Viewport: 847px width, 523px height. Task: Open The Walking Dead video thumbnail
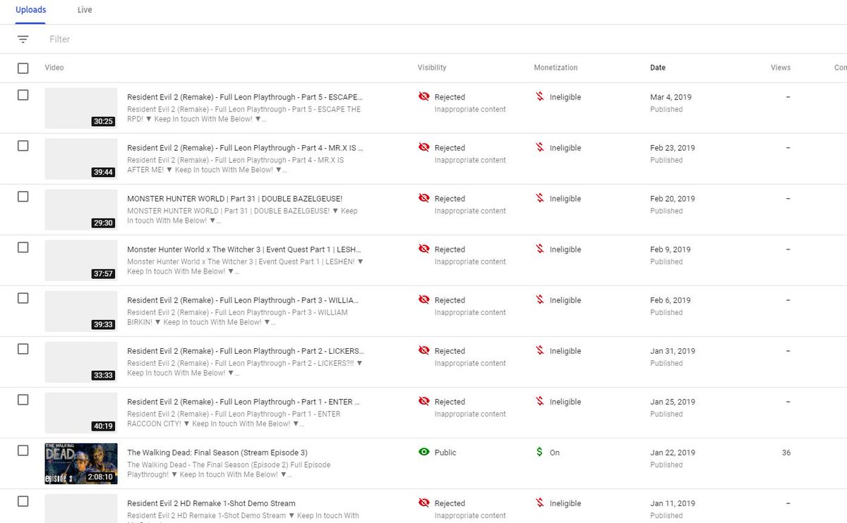pyautogui.click(x=81, y=464)
